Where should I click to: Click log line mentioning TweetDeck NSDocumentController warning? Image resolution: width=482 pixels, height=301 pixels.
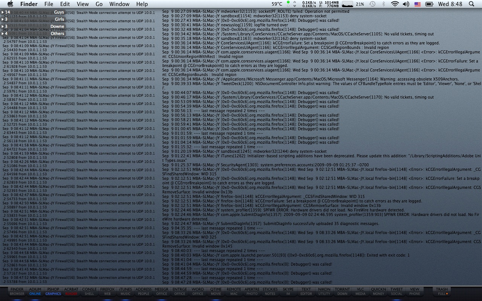pyautogui.click(x=322, y=86)
